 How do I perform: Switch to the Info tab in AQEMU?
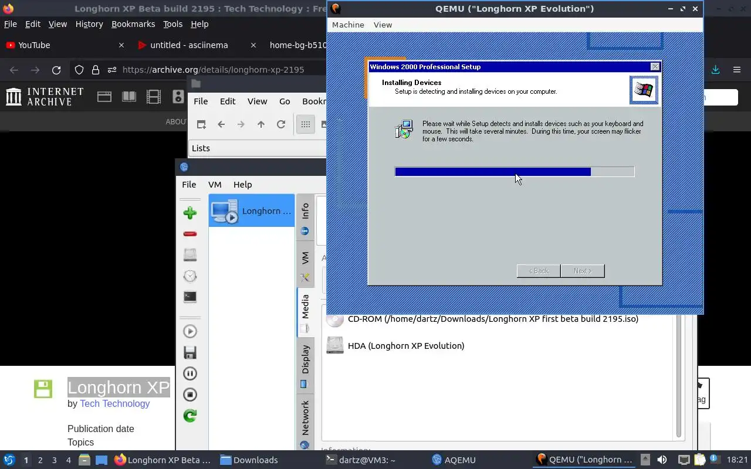[x=305, y=217]
